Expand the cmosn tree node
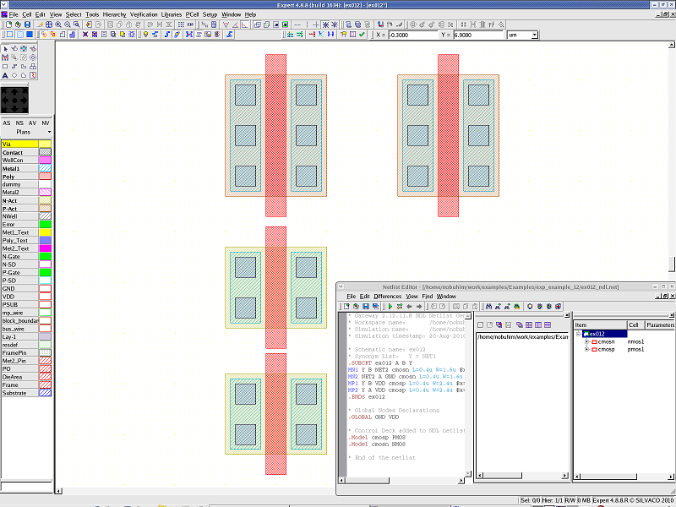The image size is (676, 507). coord(586,341)
